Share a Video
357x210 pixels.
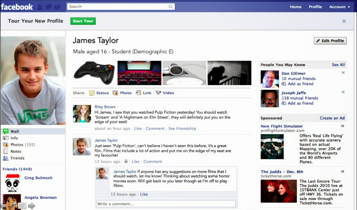pyautogui.click(x=165, y=93)
